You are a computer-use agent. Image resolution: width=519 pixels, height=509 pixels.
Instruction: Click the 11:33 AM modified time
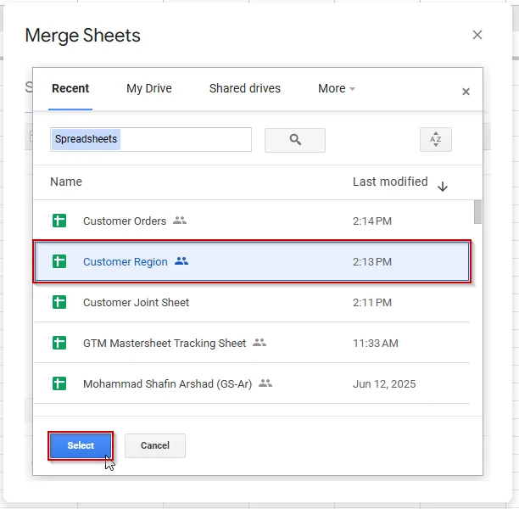376,343
